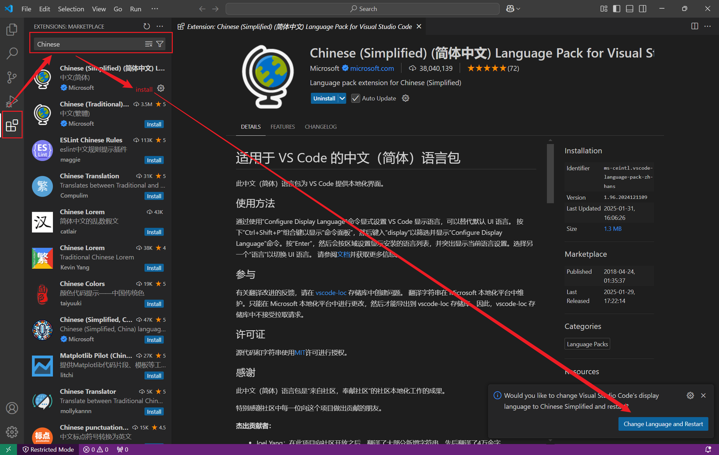This screenshot has height=455, width=719.
Task: Select Chinese Translator extension in list
Action: pyautogui.click(x=99, y=401)
